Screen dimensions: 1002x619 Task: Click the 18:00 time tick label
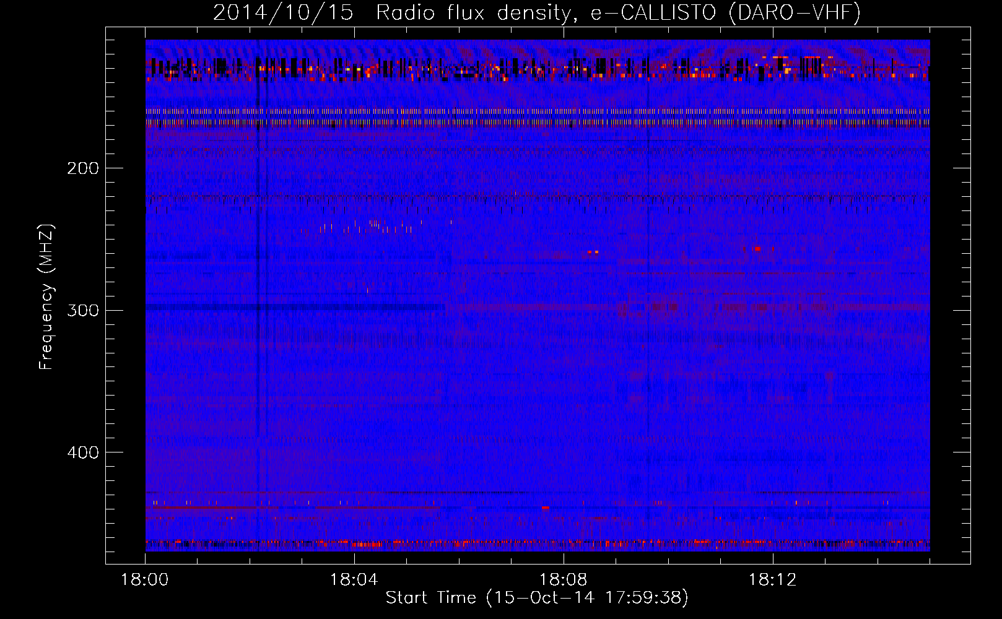point(145,580)
